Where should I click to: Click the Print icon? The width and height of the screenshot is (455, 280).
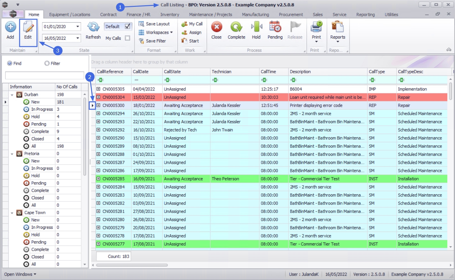pos(316,27)
